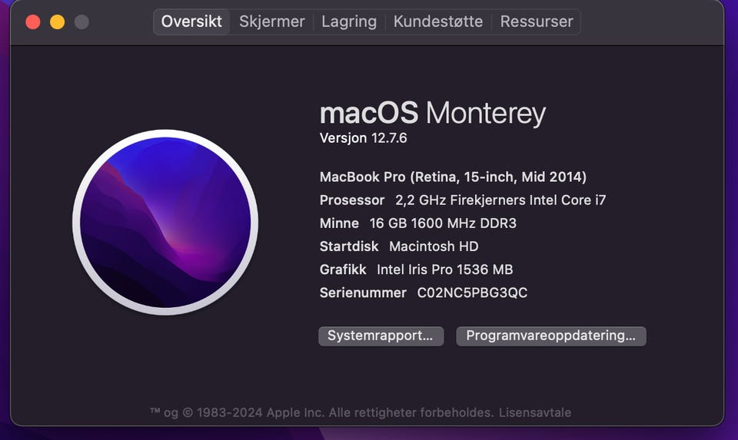Click the 2,2 GHz Firekjerners Intel Core i7 value
The image size is (738, 440).
[500, 200]
